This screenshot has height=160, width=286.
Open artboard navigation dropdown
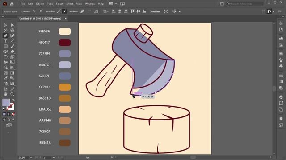coord(54,158)
